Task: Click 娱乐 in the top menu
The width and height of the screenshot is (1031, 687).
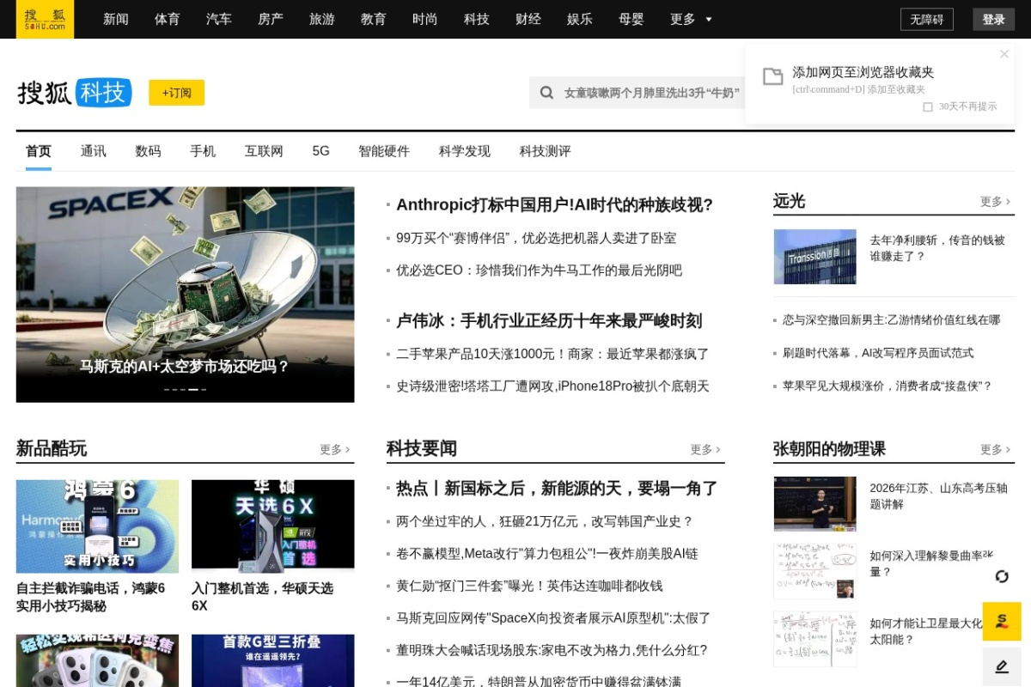Action: (580, 19)
